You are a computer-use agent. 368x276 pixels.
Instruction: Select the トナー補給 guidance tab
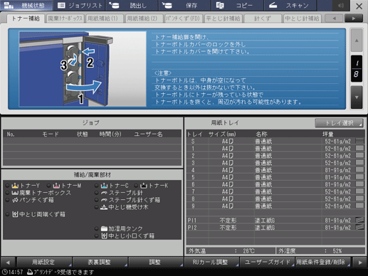click(x=26, y=18)
